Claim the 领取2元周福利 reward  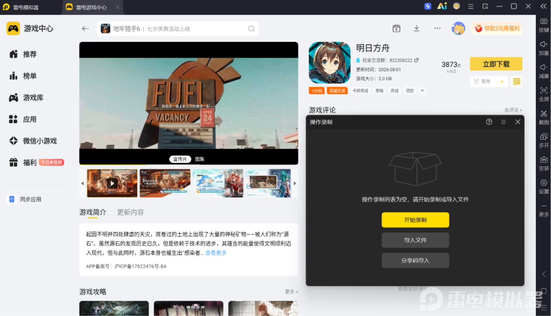click(497, 28)
